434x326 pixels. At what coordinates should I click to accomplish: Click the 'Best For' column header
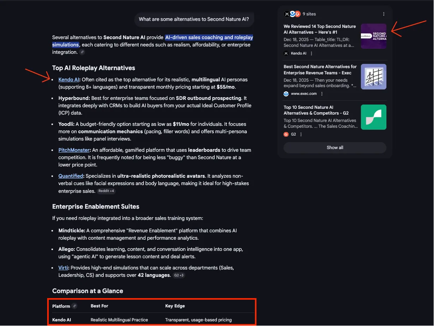[x=99, y=306]
